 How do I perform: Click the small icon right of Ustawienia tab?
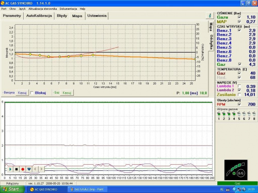click(x=210, y=15)
